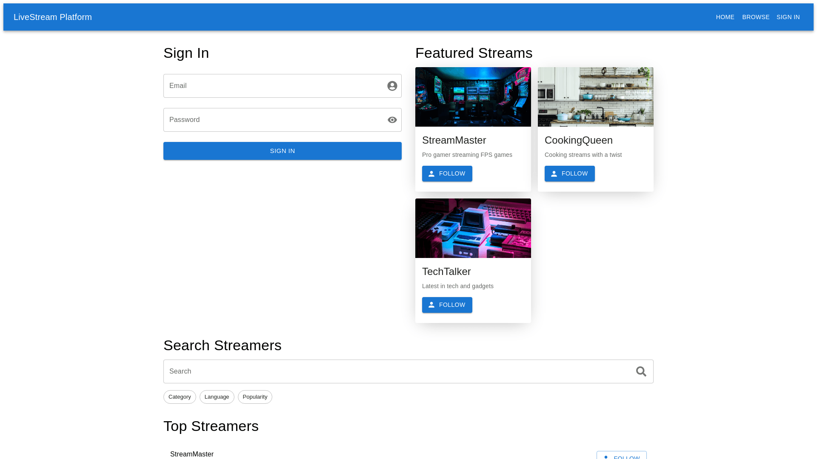Follow TechTalker stream

tap(447, 305)
